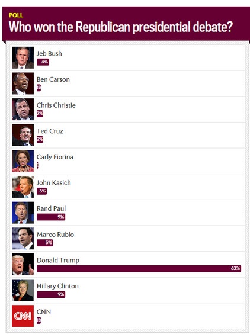Click Chris Christie's photo
Screen dimensions: 250x334
23,110
